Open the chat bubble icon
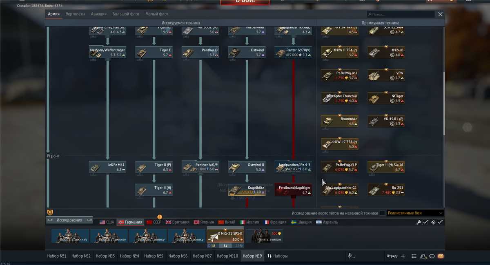The width and height of the screenshot is (490, 265). click(x=432, y=256)
